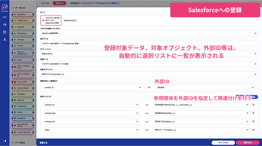Open the connector selection dropdown Salesforce(顧客管理)

pyautogui.click(x=149, y=33)
